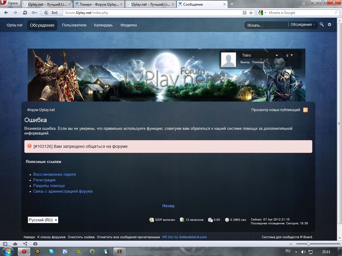
Task: Open 'Просмотр новых публикаций' link
Action: point(276,110)
